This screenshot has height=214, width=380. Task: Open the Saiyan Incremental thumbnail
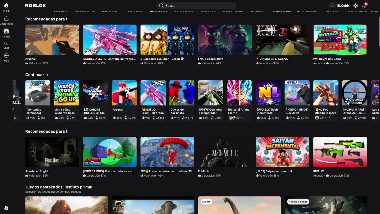[282, 152]
